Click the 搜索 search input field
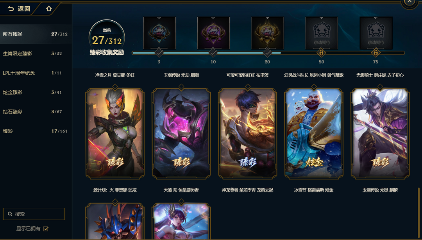422x240 pixels. 34,214
